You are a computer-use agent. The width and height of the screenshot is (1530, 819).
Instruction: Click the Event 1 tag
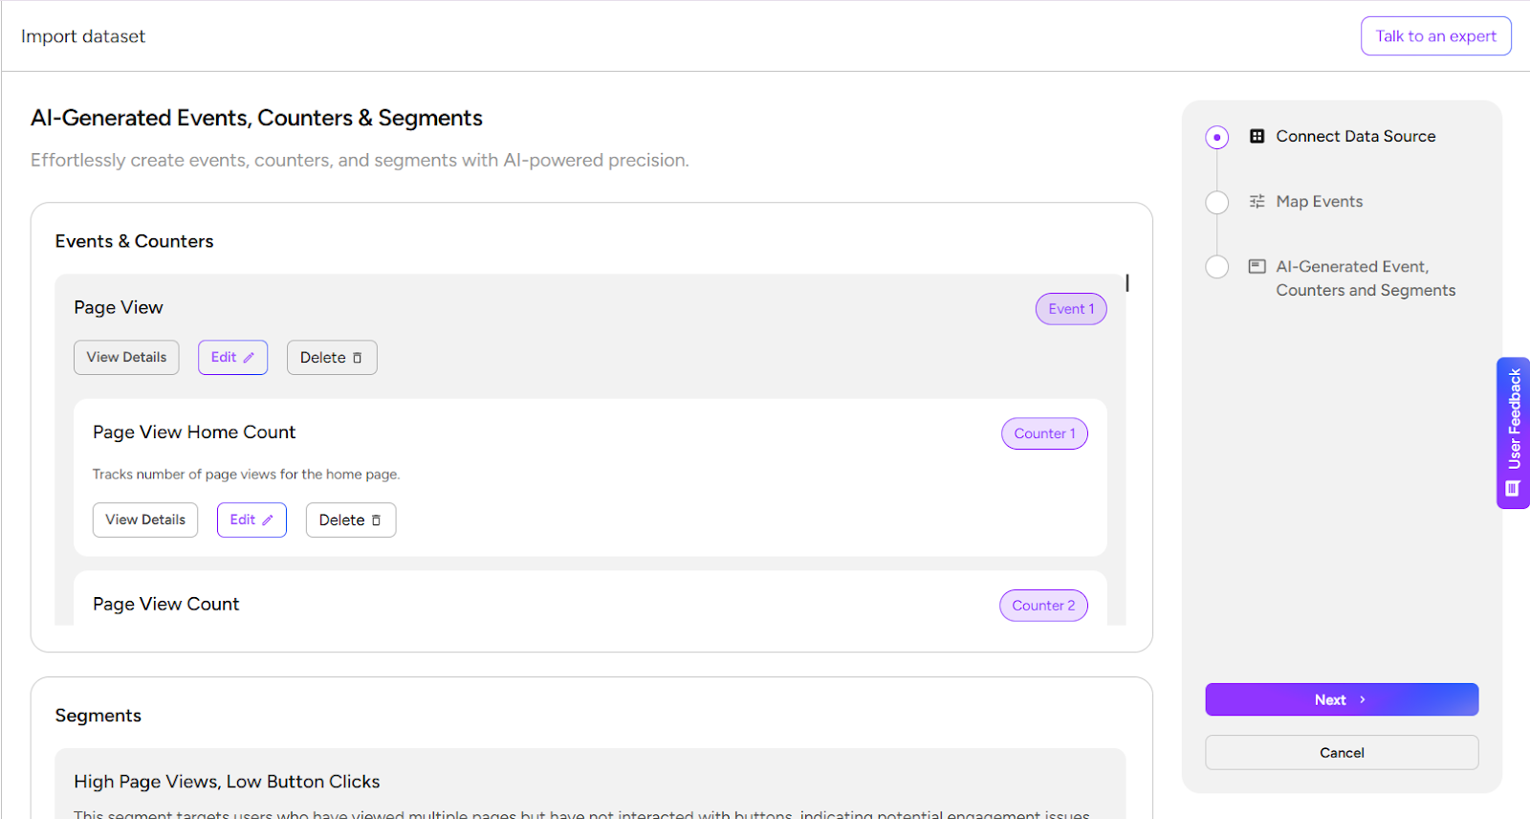[x=1071, y=309]
